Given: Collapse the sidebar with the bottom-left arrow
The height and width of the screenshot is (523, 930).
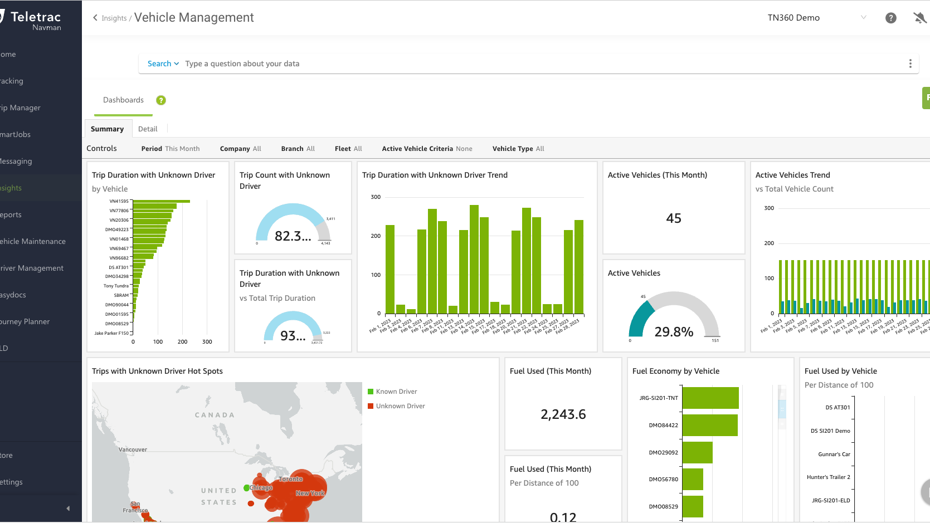Looking at the screenshot, I should 68,508.
